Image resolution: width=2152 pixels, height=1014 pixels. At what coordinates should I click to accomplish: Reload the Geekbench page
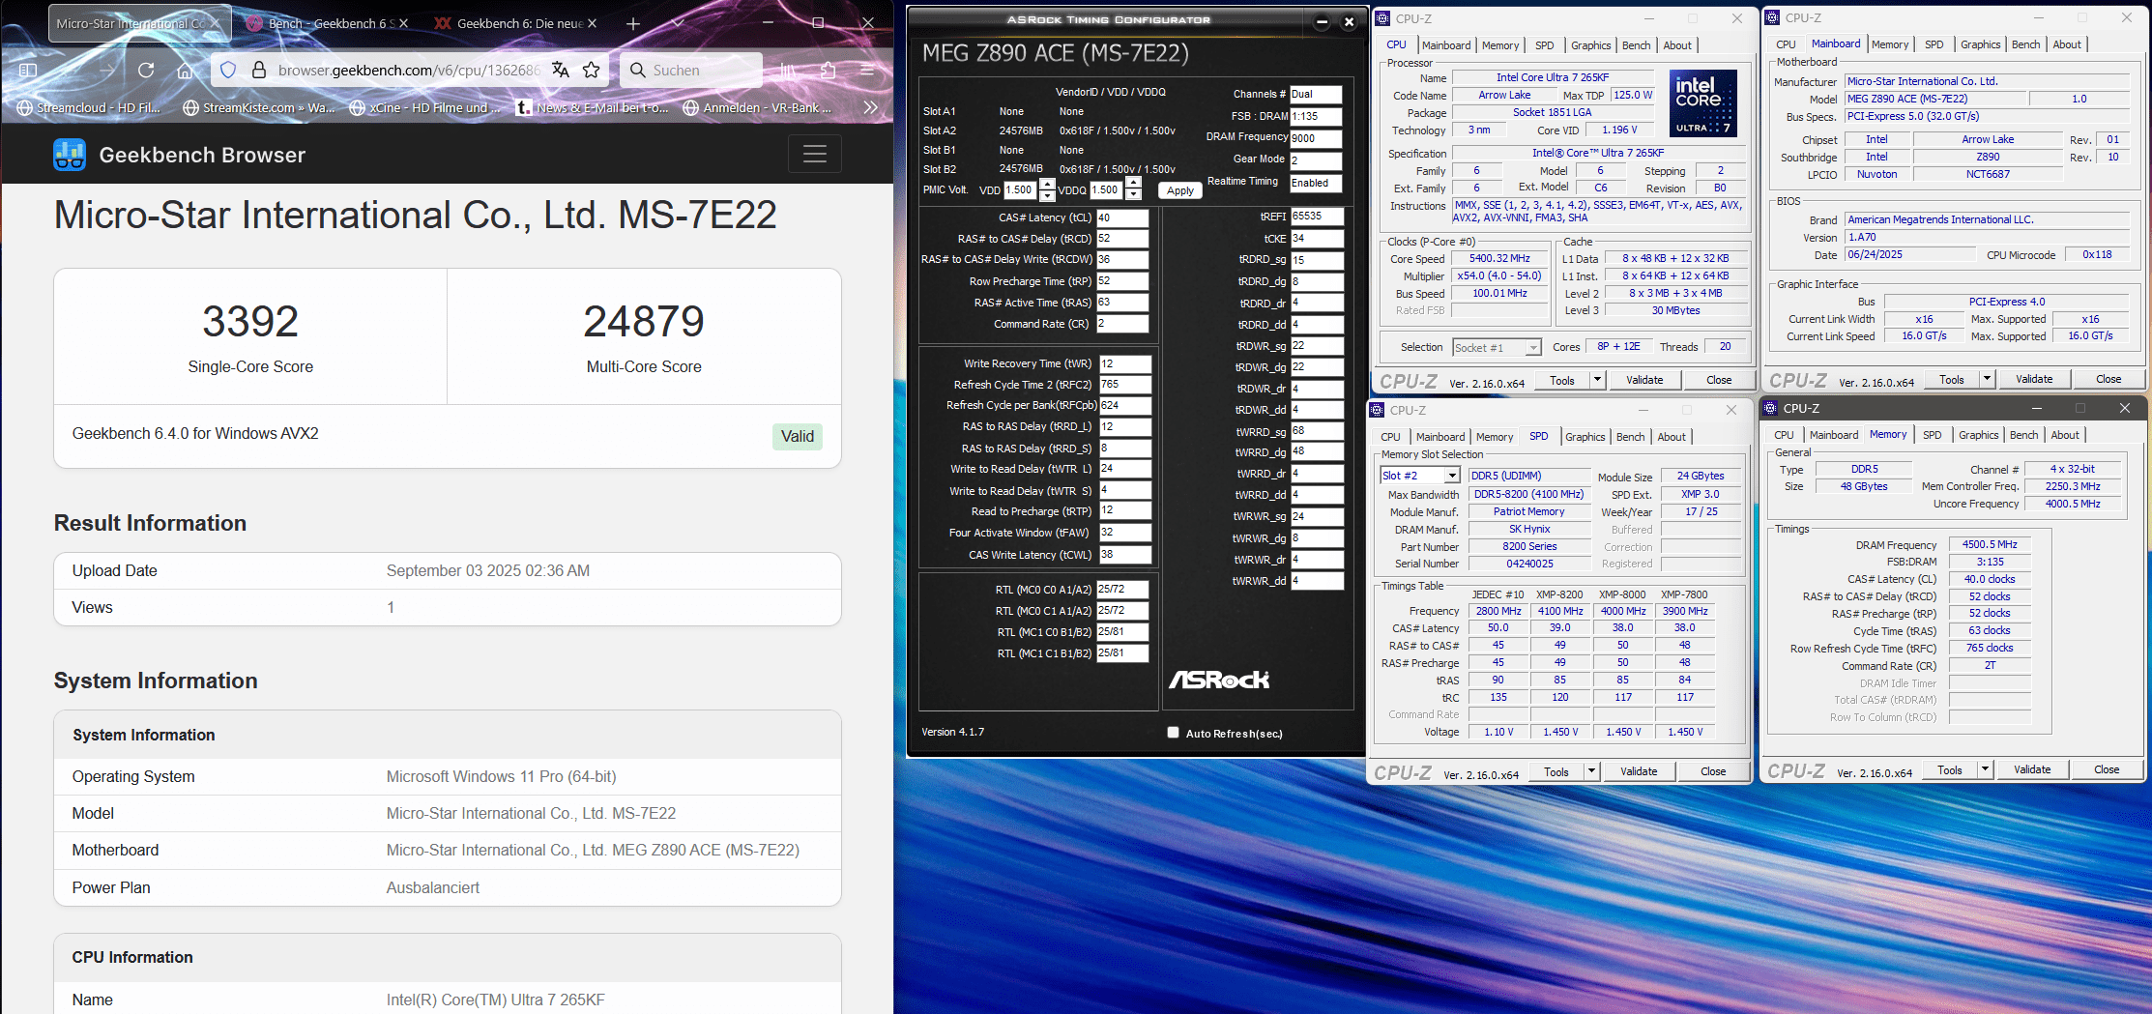[x=146, y=71]
